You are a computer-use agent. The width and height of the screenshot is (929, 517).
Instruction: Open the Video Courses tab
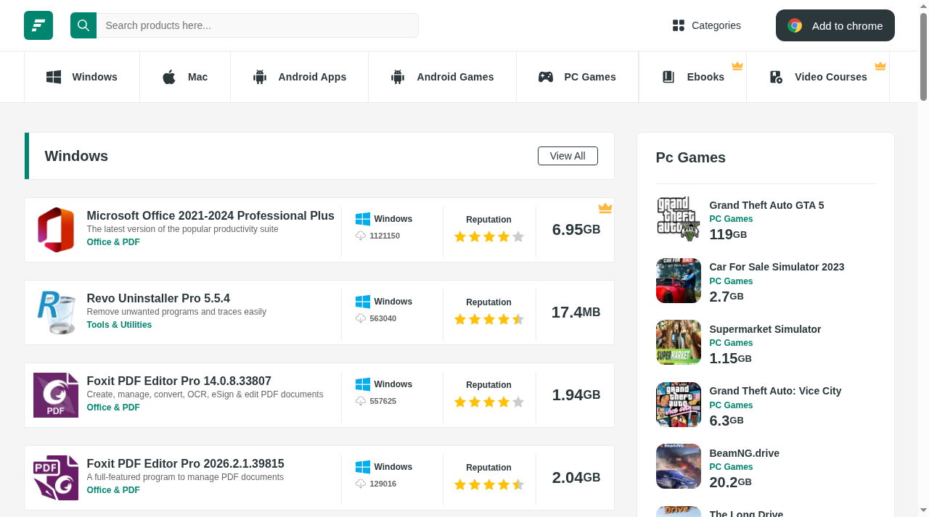[818, 77]
